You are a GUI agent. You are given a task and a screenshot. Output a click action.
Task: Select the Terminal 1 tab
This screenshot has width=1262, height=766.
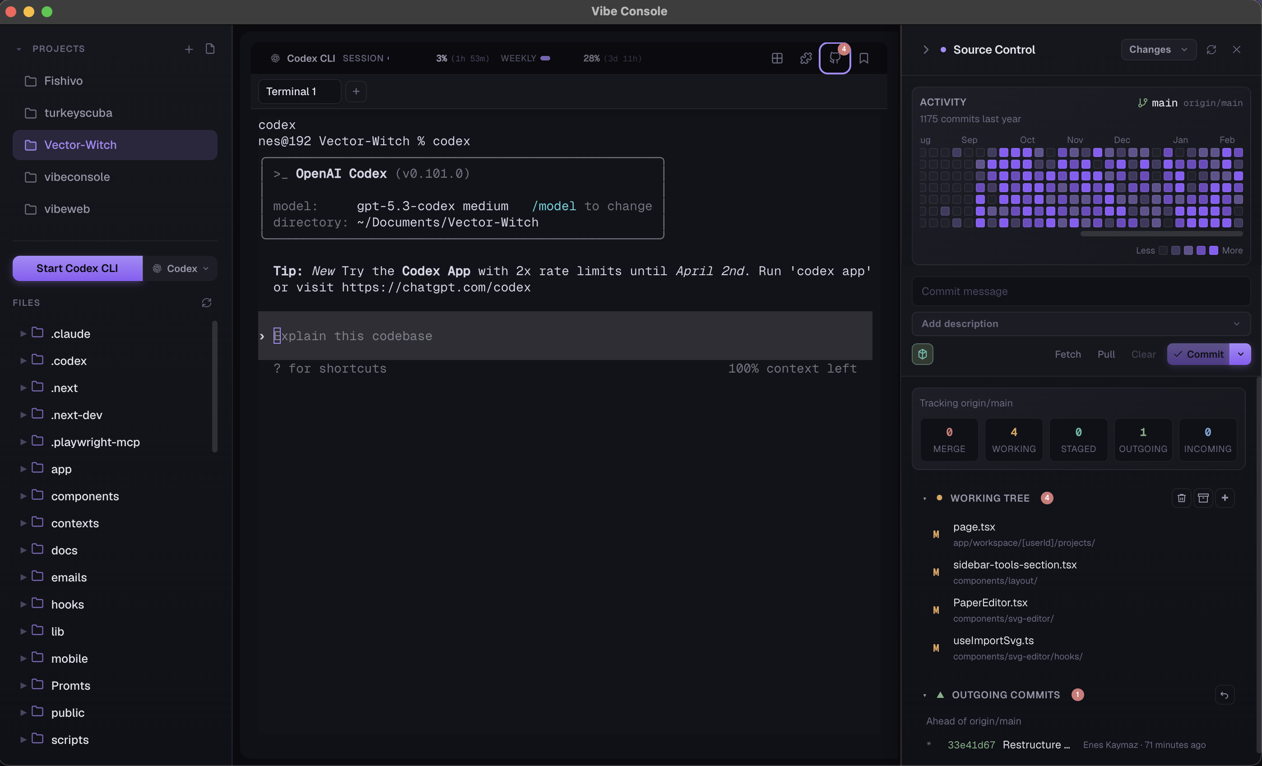pos(300,92)
